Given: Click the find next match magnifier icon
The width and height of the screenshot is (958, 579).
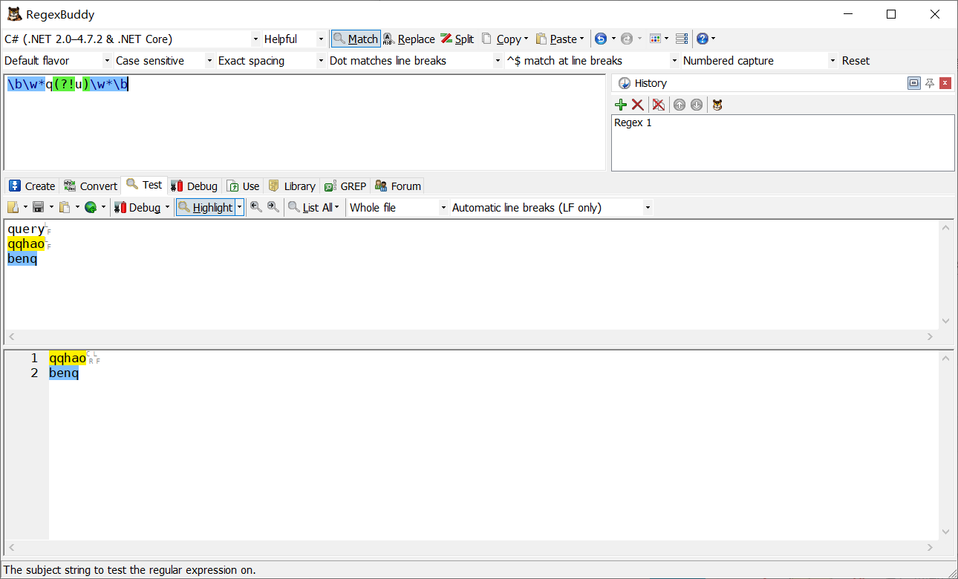Looking at the screenshot, I should pos(273,207).
